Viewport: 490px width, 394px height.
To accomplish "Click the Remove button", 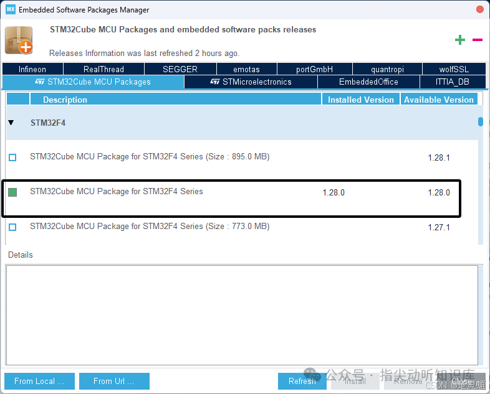I will (408, 381).
